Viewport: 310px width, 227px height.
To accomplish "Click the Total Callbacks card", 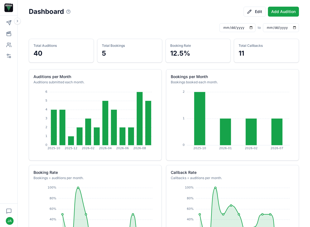I will pos(266,51).
